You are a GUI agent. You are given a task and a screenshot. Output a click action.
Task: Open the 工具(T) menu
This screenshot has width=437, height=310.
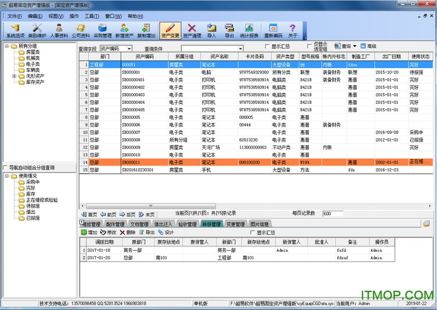coord(91,16)
